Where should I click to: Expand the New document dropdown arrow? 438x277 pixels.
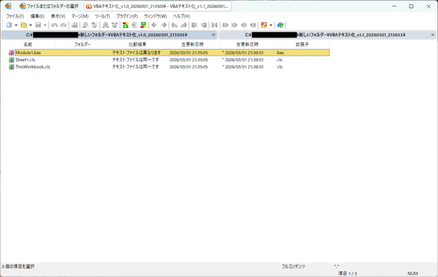(x=16, y=25)
